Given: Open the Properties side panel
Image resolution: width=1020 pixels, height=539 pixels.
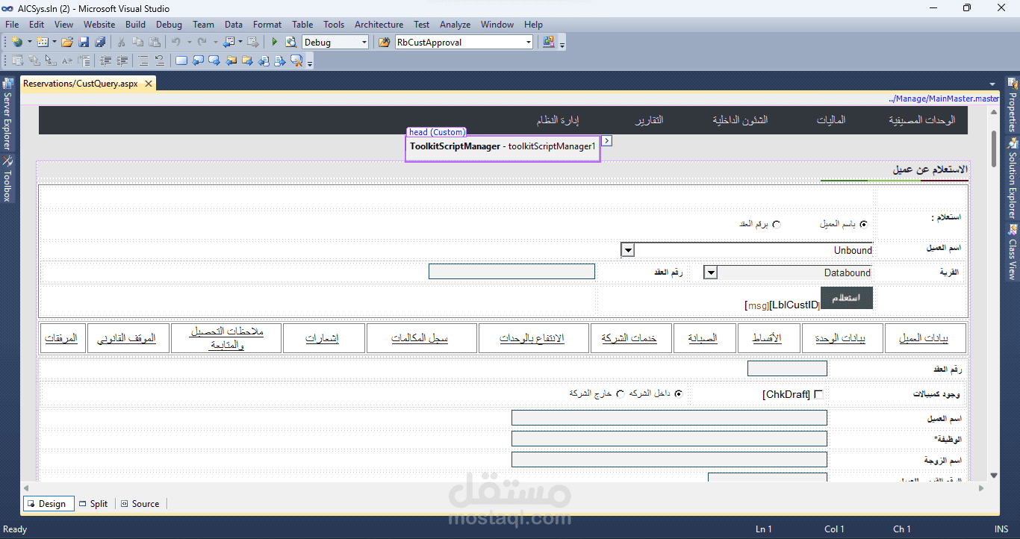Looking at the screenshot, I should 1013,105.
